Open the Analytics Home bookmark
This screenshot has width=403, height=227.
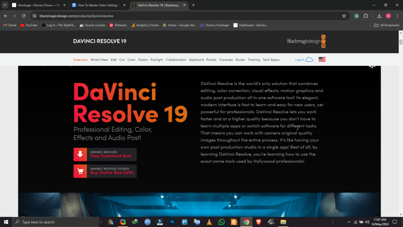145,25
